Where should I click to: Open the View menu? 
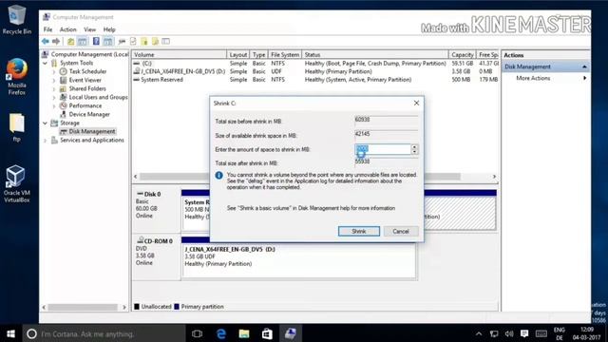89,29
